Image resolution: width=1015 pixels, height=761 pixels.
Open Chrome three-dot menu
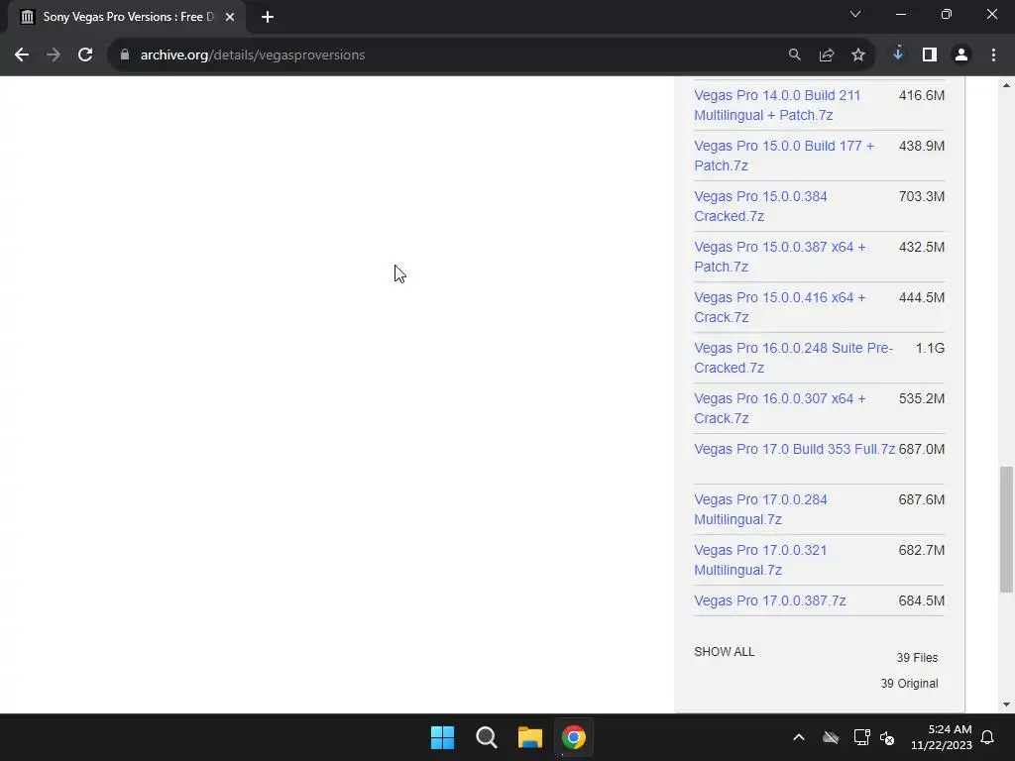(993, 55)
